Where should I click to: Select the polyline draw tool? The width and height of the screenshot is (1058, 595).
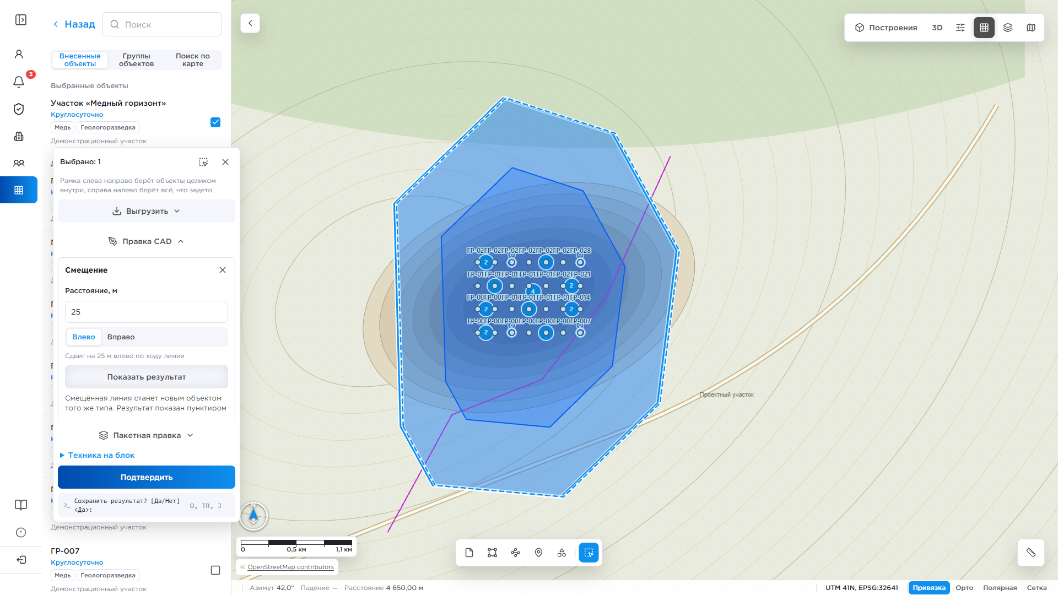pos(515,553)
